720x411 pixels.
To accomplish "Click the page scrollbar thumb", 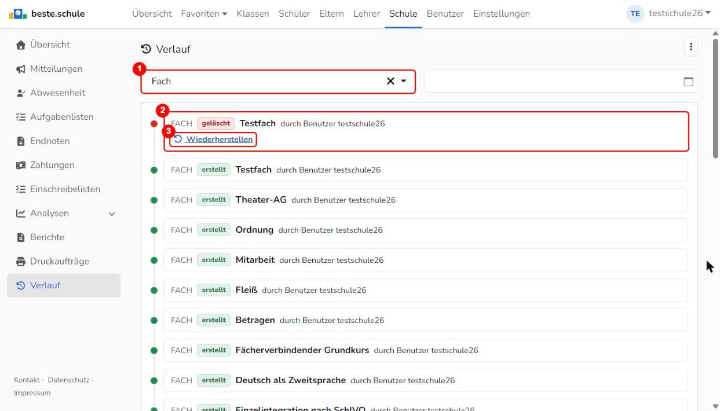I will point(715,97).
